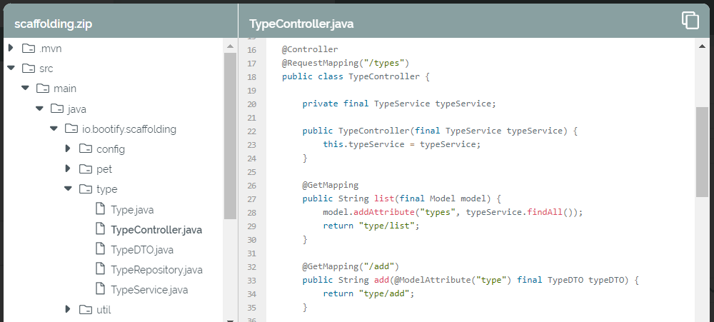The height and width of the screenshot is (322, 714).
Task: Click line number 22 in the gutter
Action: point(252,131)
